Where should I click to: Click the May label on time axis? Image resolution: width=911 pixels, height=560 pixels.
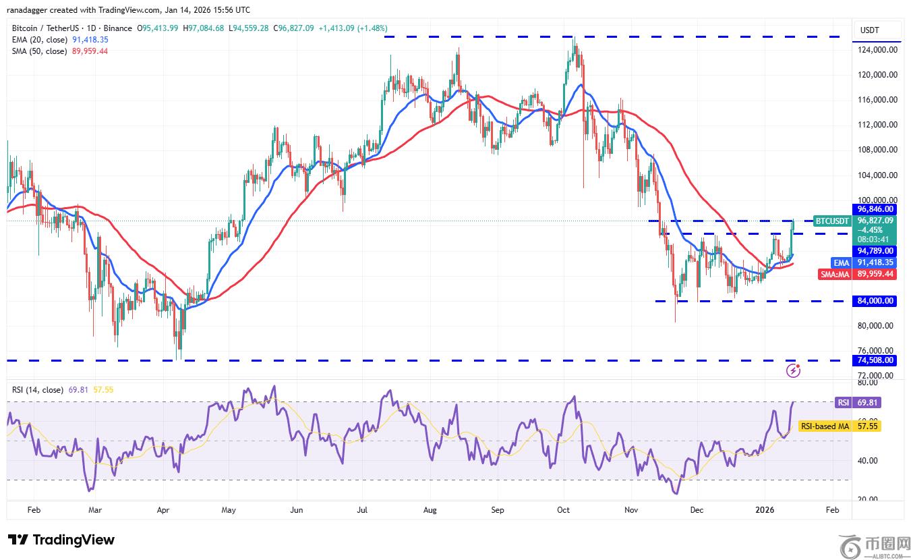coord(229,510)
